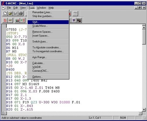Screen dimensions: 147x121
Task: Open the Help menu
Action: pos(51,8)
